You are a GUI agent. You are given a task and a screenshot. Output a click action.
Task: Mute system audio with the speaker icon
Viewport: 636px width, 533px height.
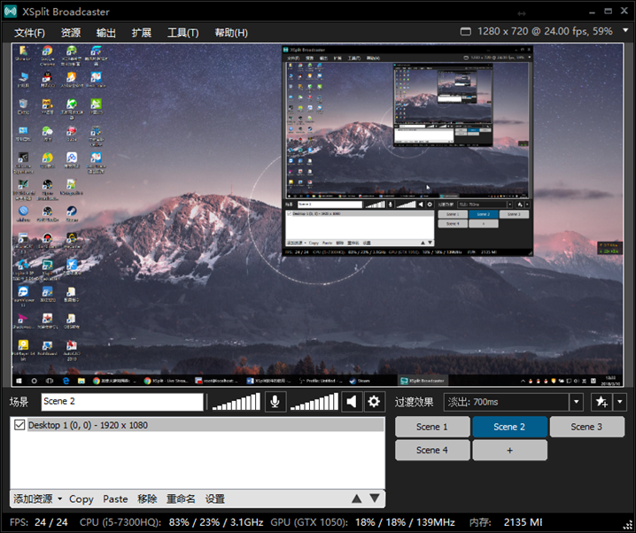(x=352, y=402)
